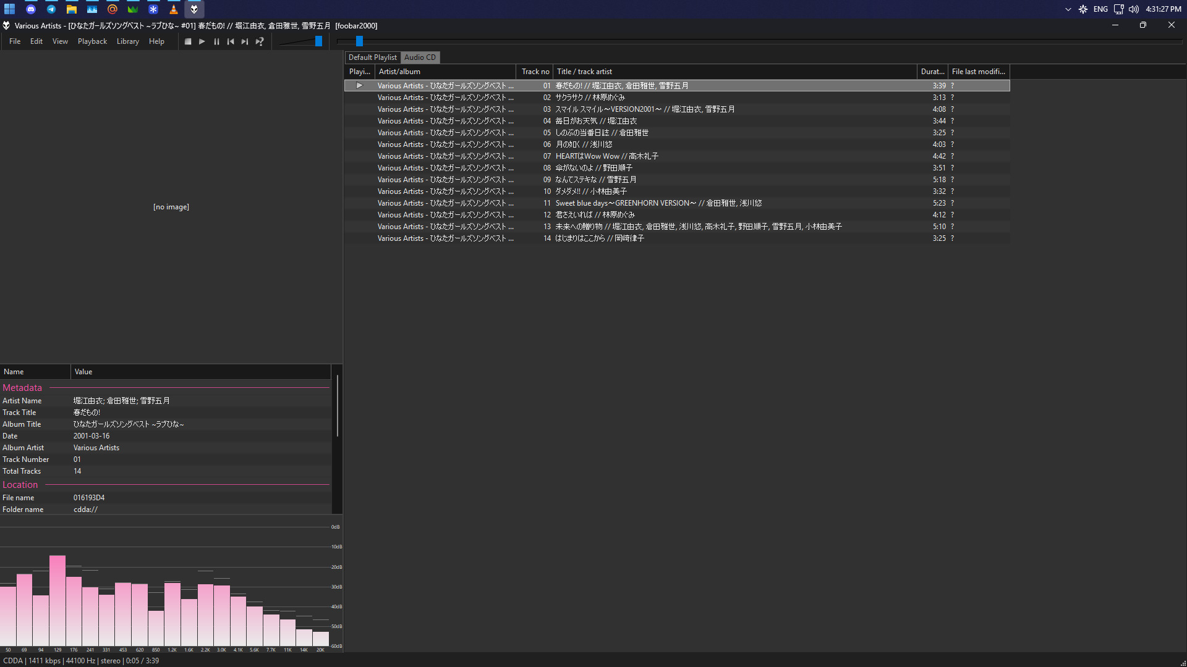The image size is (1187, 667).
Task: Open the blue waveform taskbar app
Action: (92, 9)
